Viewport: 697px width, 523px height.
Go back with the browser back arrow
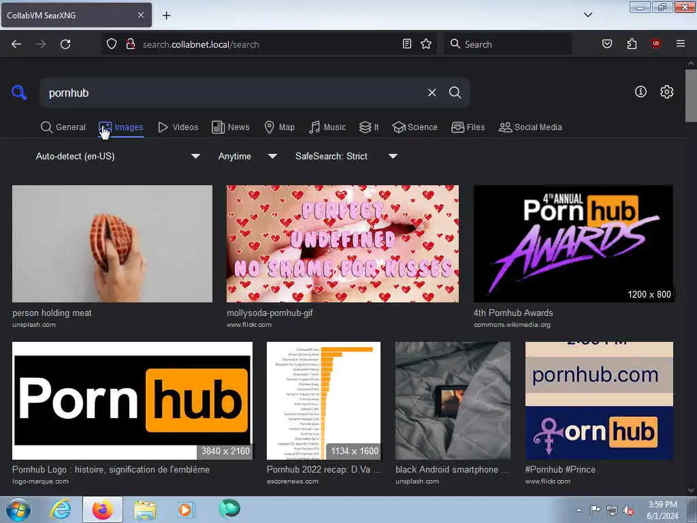[16, 44]
